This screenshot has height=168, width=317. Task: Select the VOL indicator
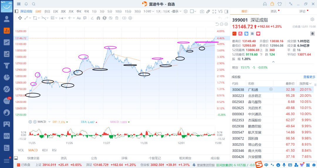21,150
